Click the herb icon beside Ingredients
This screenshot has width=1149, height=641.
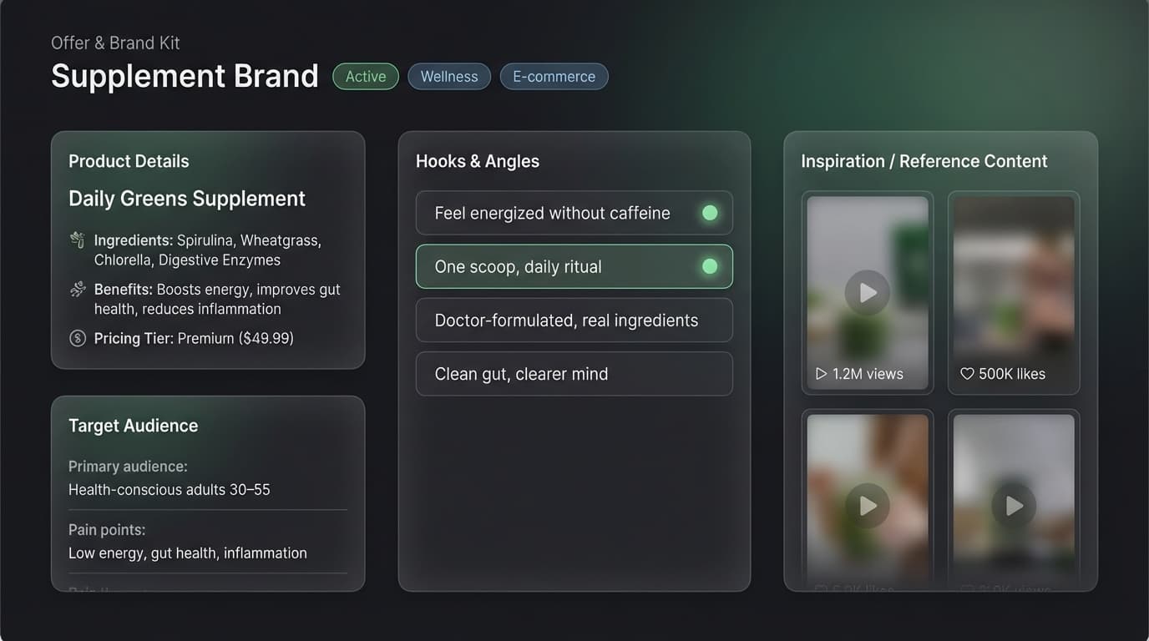pos(77,240)
